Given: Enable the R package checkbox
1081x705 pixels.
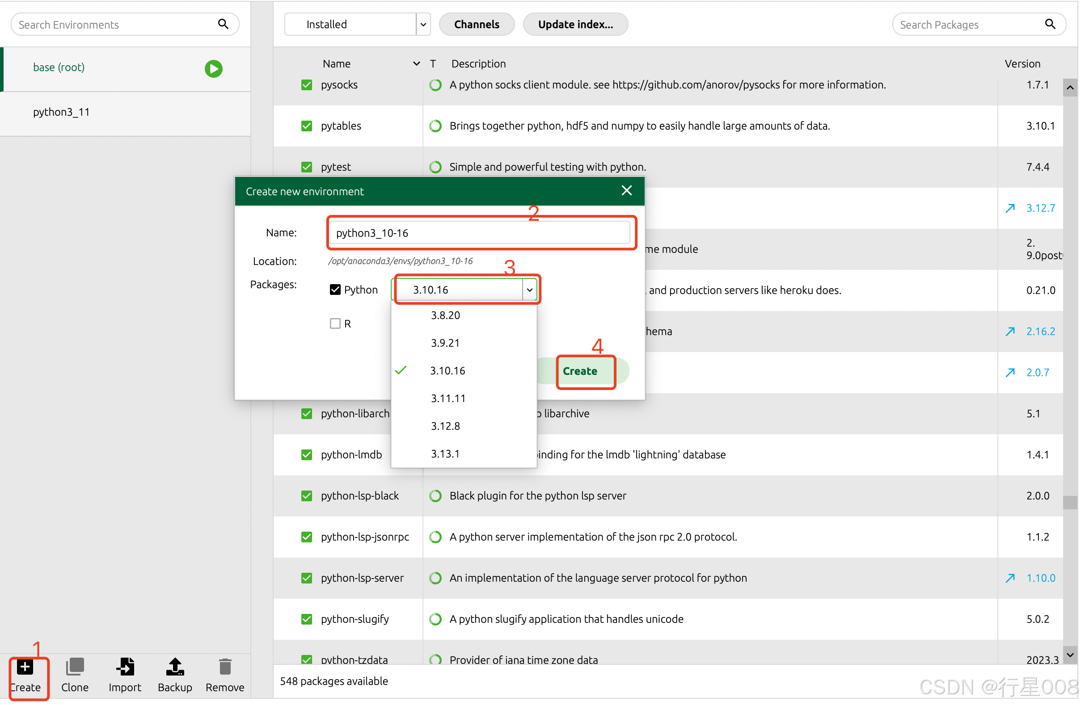Looking at the screenshot, I should tap(335, 323).
